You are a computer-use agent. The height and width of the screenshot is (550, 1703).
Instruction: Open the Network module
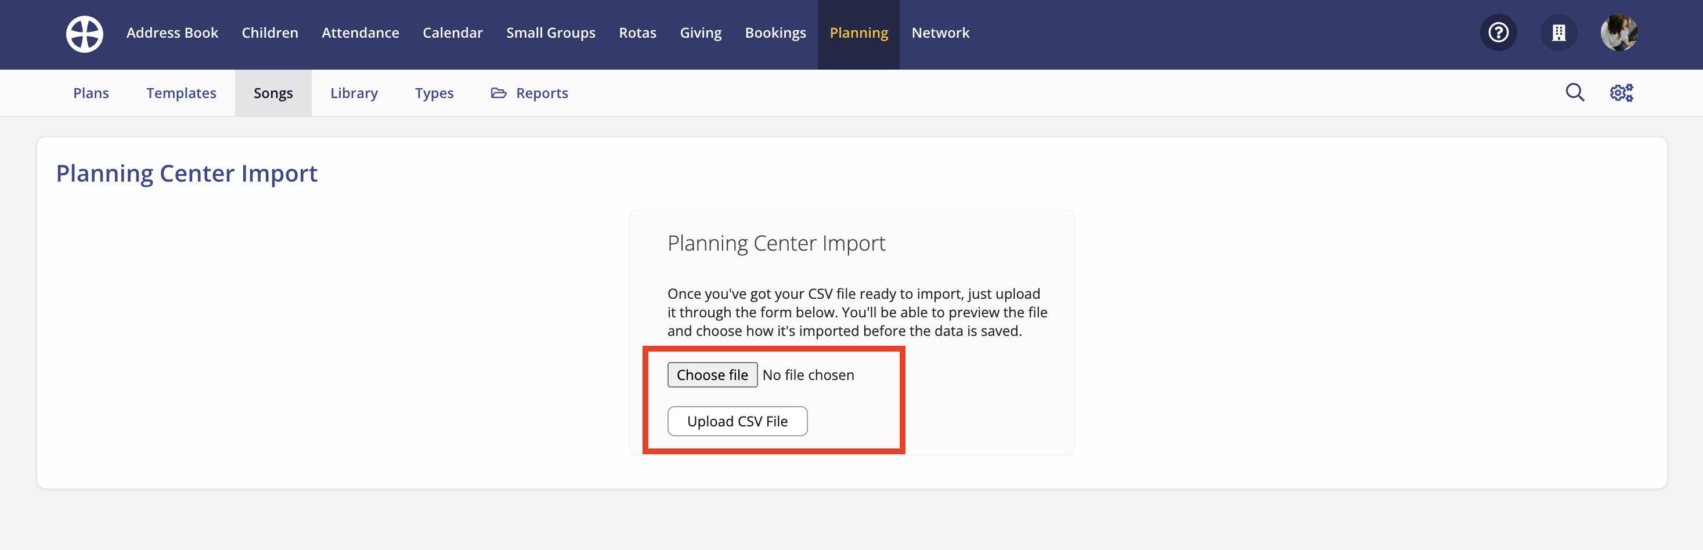coord(940,33)
